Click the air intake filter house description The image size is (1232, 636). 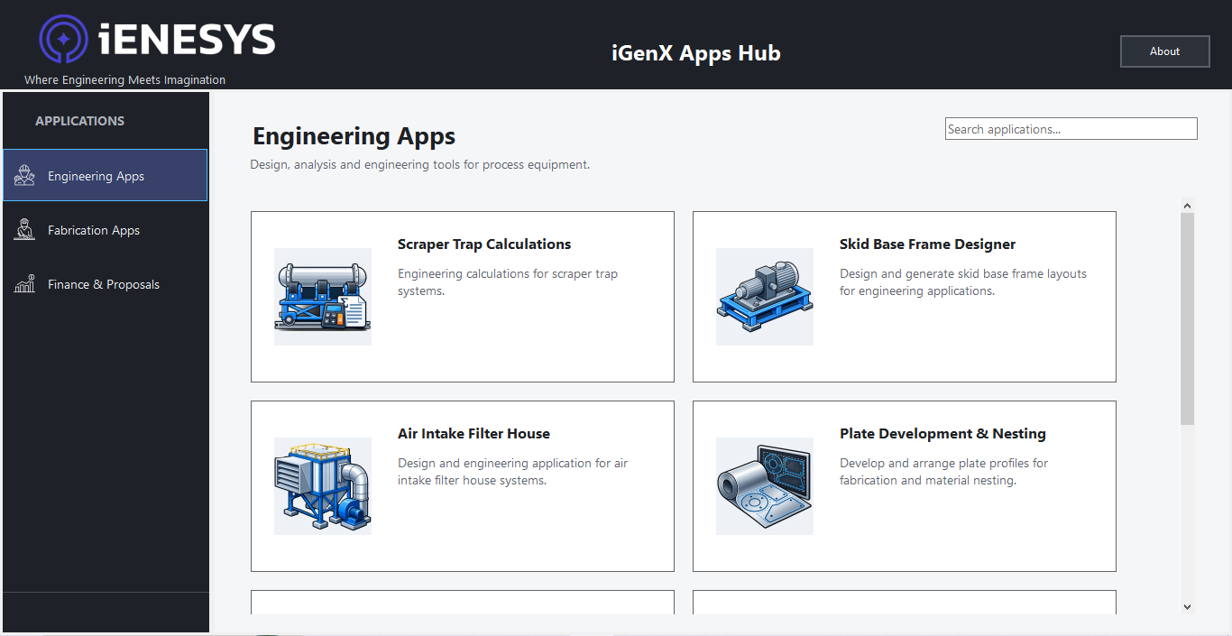point(512,472)
